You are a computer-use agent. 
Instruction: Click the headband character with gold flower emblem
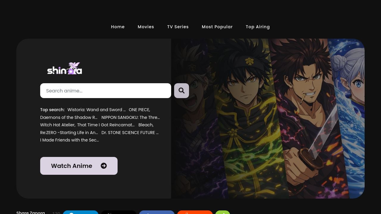point(249,119)
